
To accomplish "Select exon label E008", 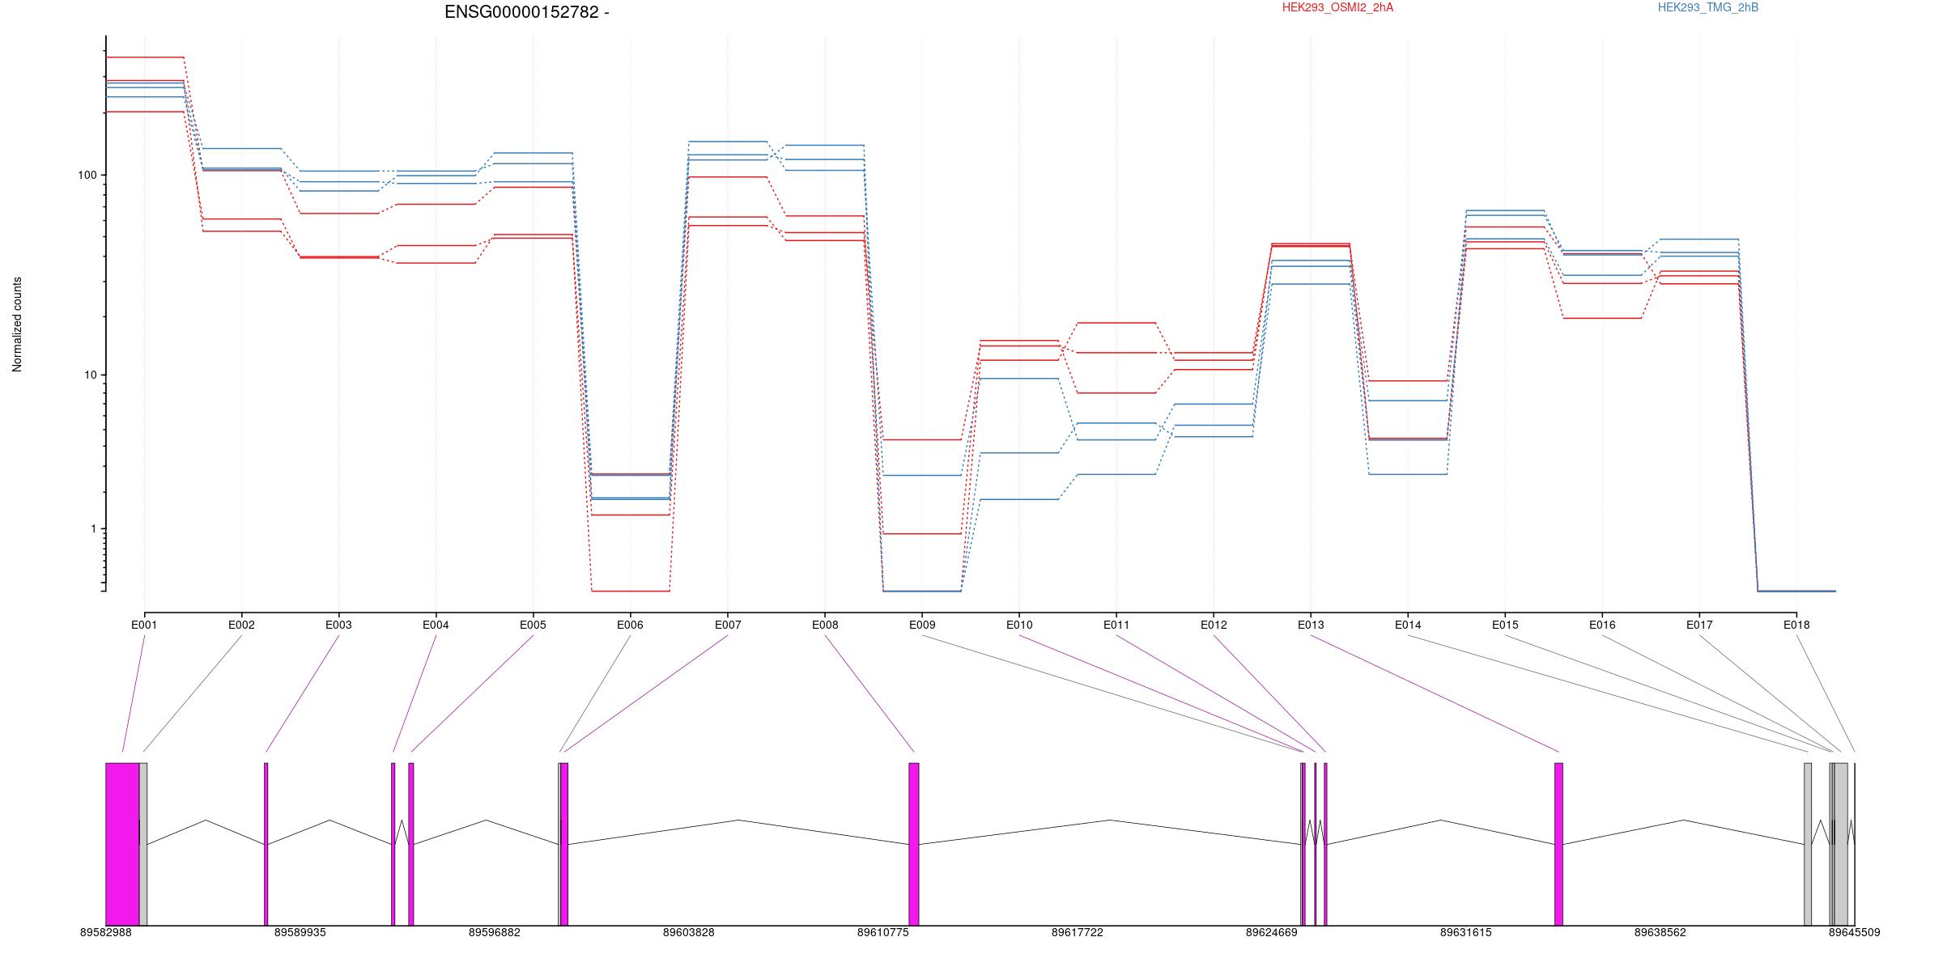I will coord(825,625).
